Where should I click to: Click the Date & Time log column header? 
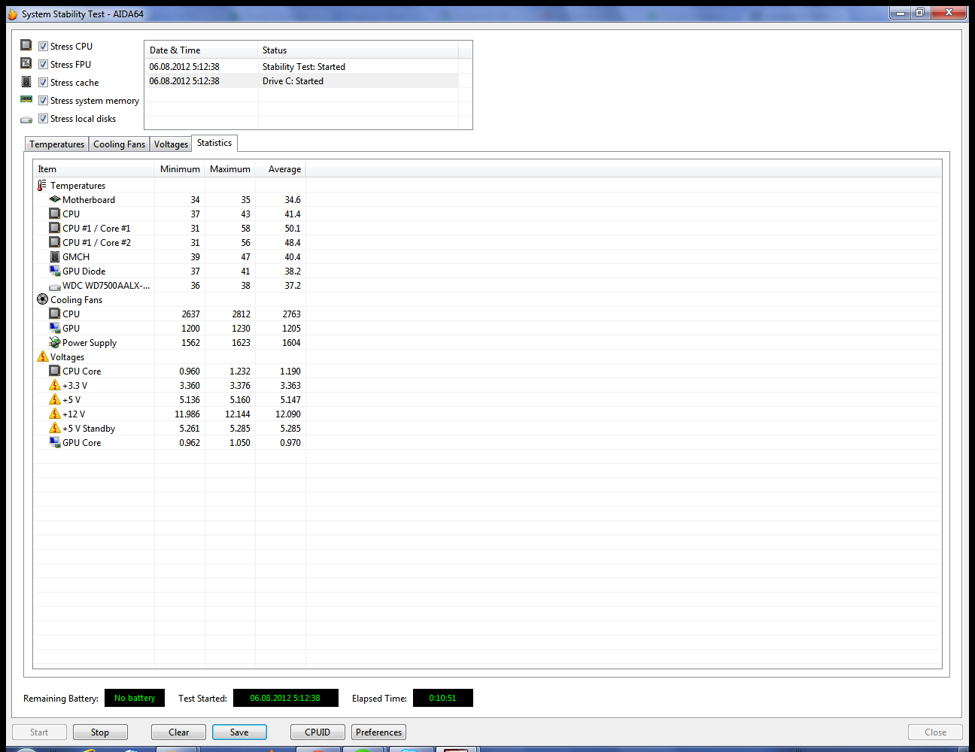click(x=201, y=50)
